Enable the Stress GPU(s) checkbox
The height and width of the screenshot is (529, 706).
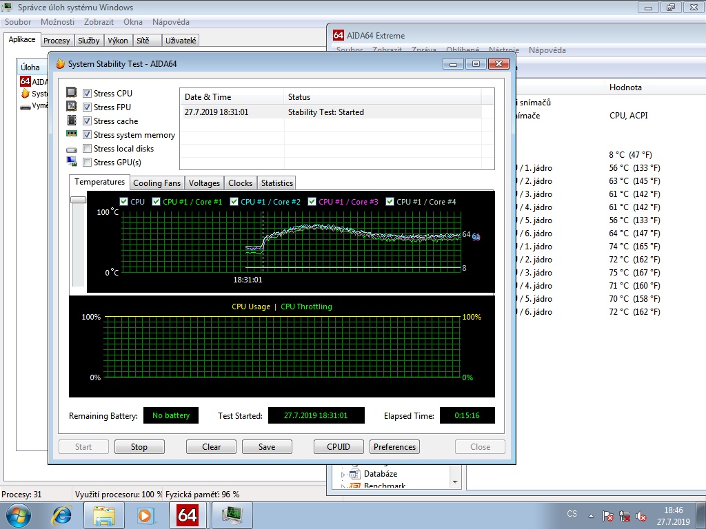(x=88, y=163)
